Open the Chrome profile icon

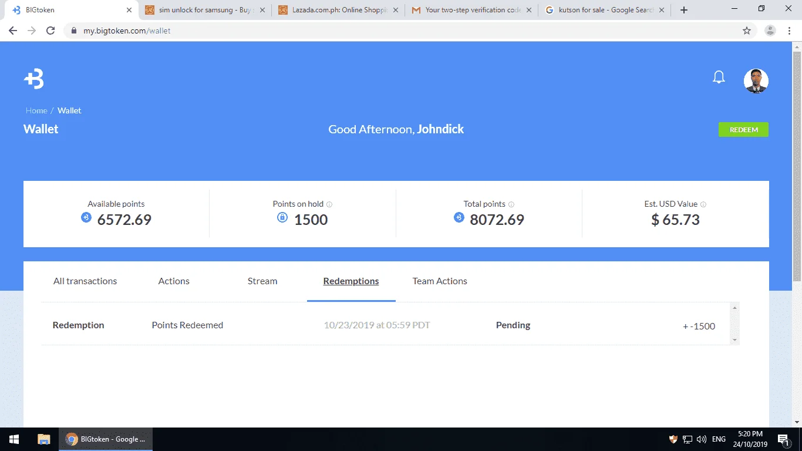(770, 31)
